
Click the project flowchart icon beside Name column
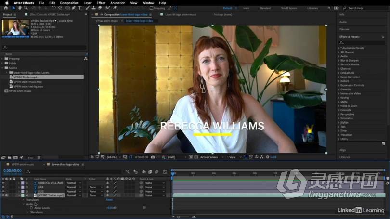[x=86, y=59]
